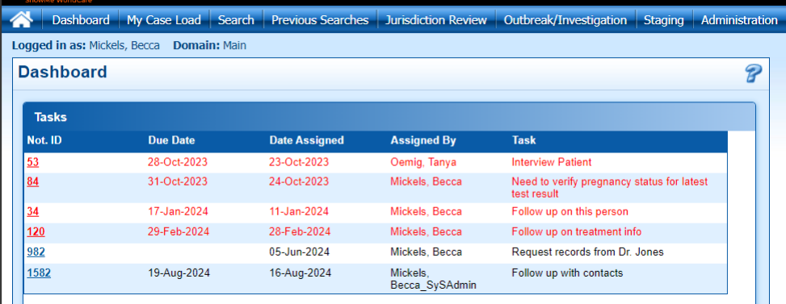786x304 pixels.
Task: Select due date 28-Oct-2023
Action: pyautogui.click(x=178, y=162)
